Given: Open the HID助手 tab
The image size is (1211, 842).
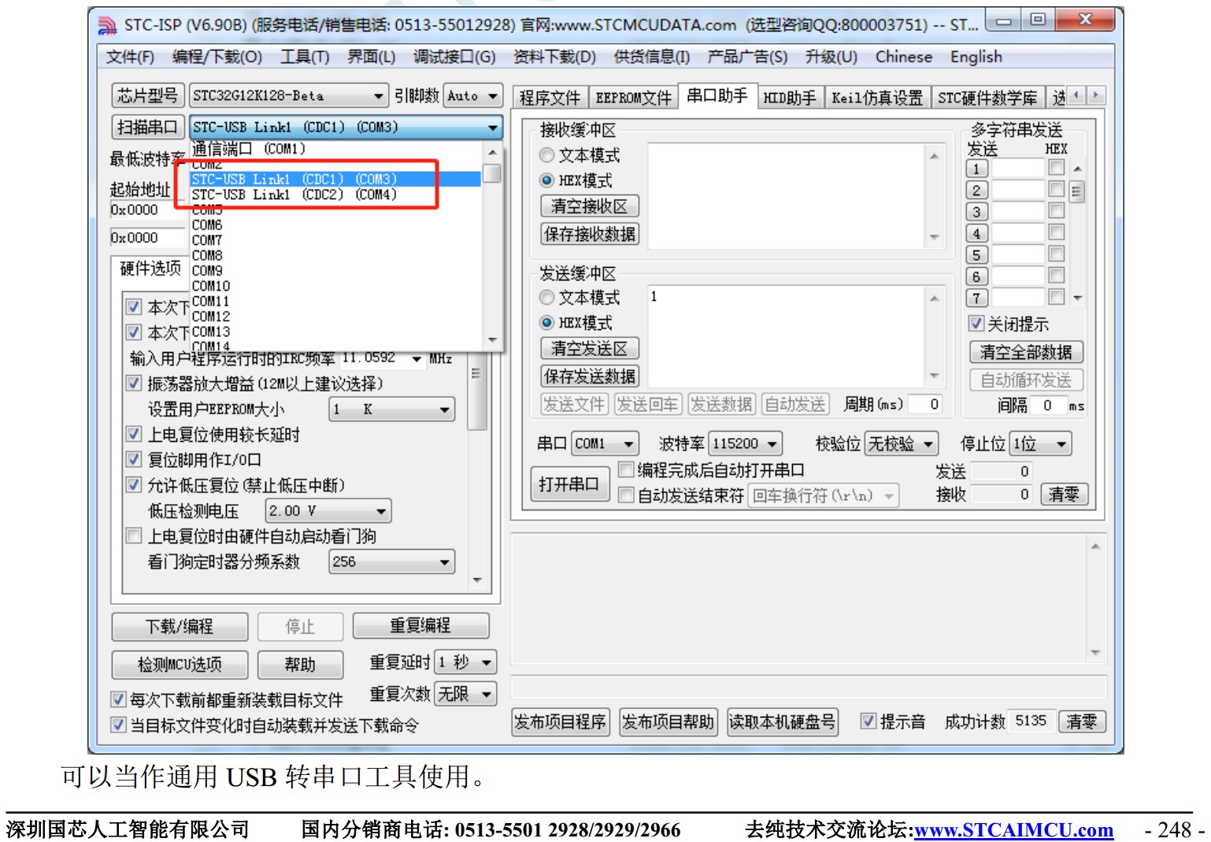Looking at the screenshot, I should (790, 98).
